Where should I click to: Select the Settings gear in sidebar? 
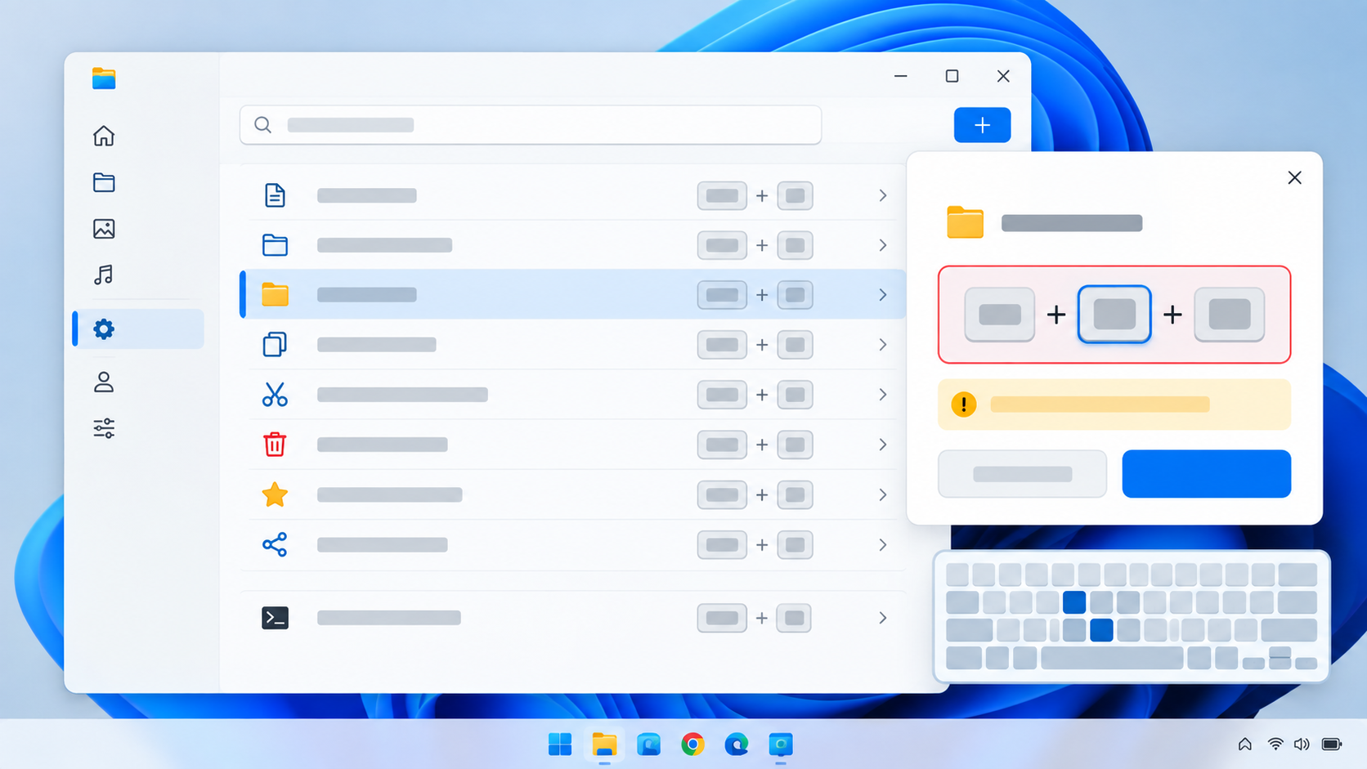coord(104,329)
